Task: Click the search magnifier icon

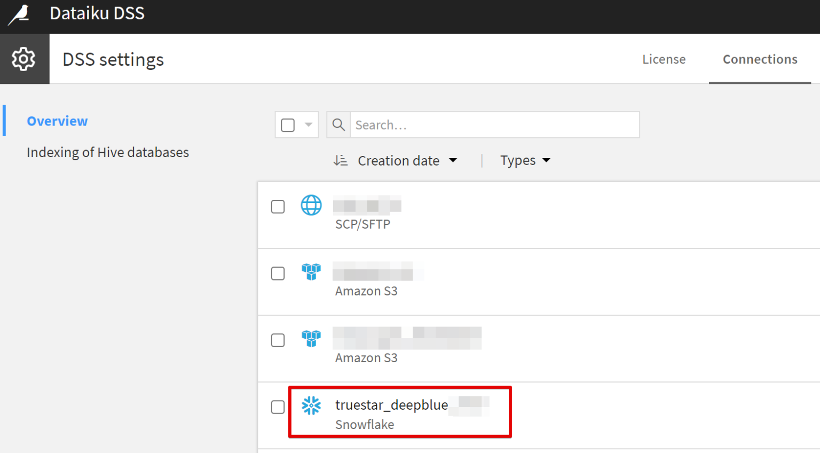Action: pos(338,124)
